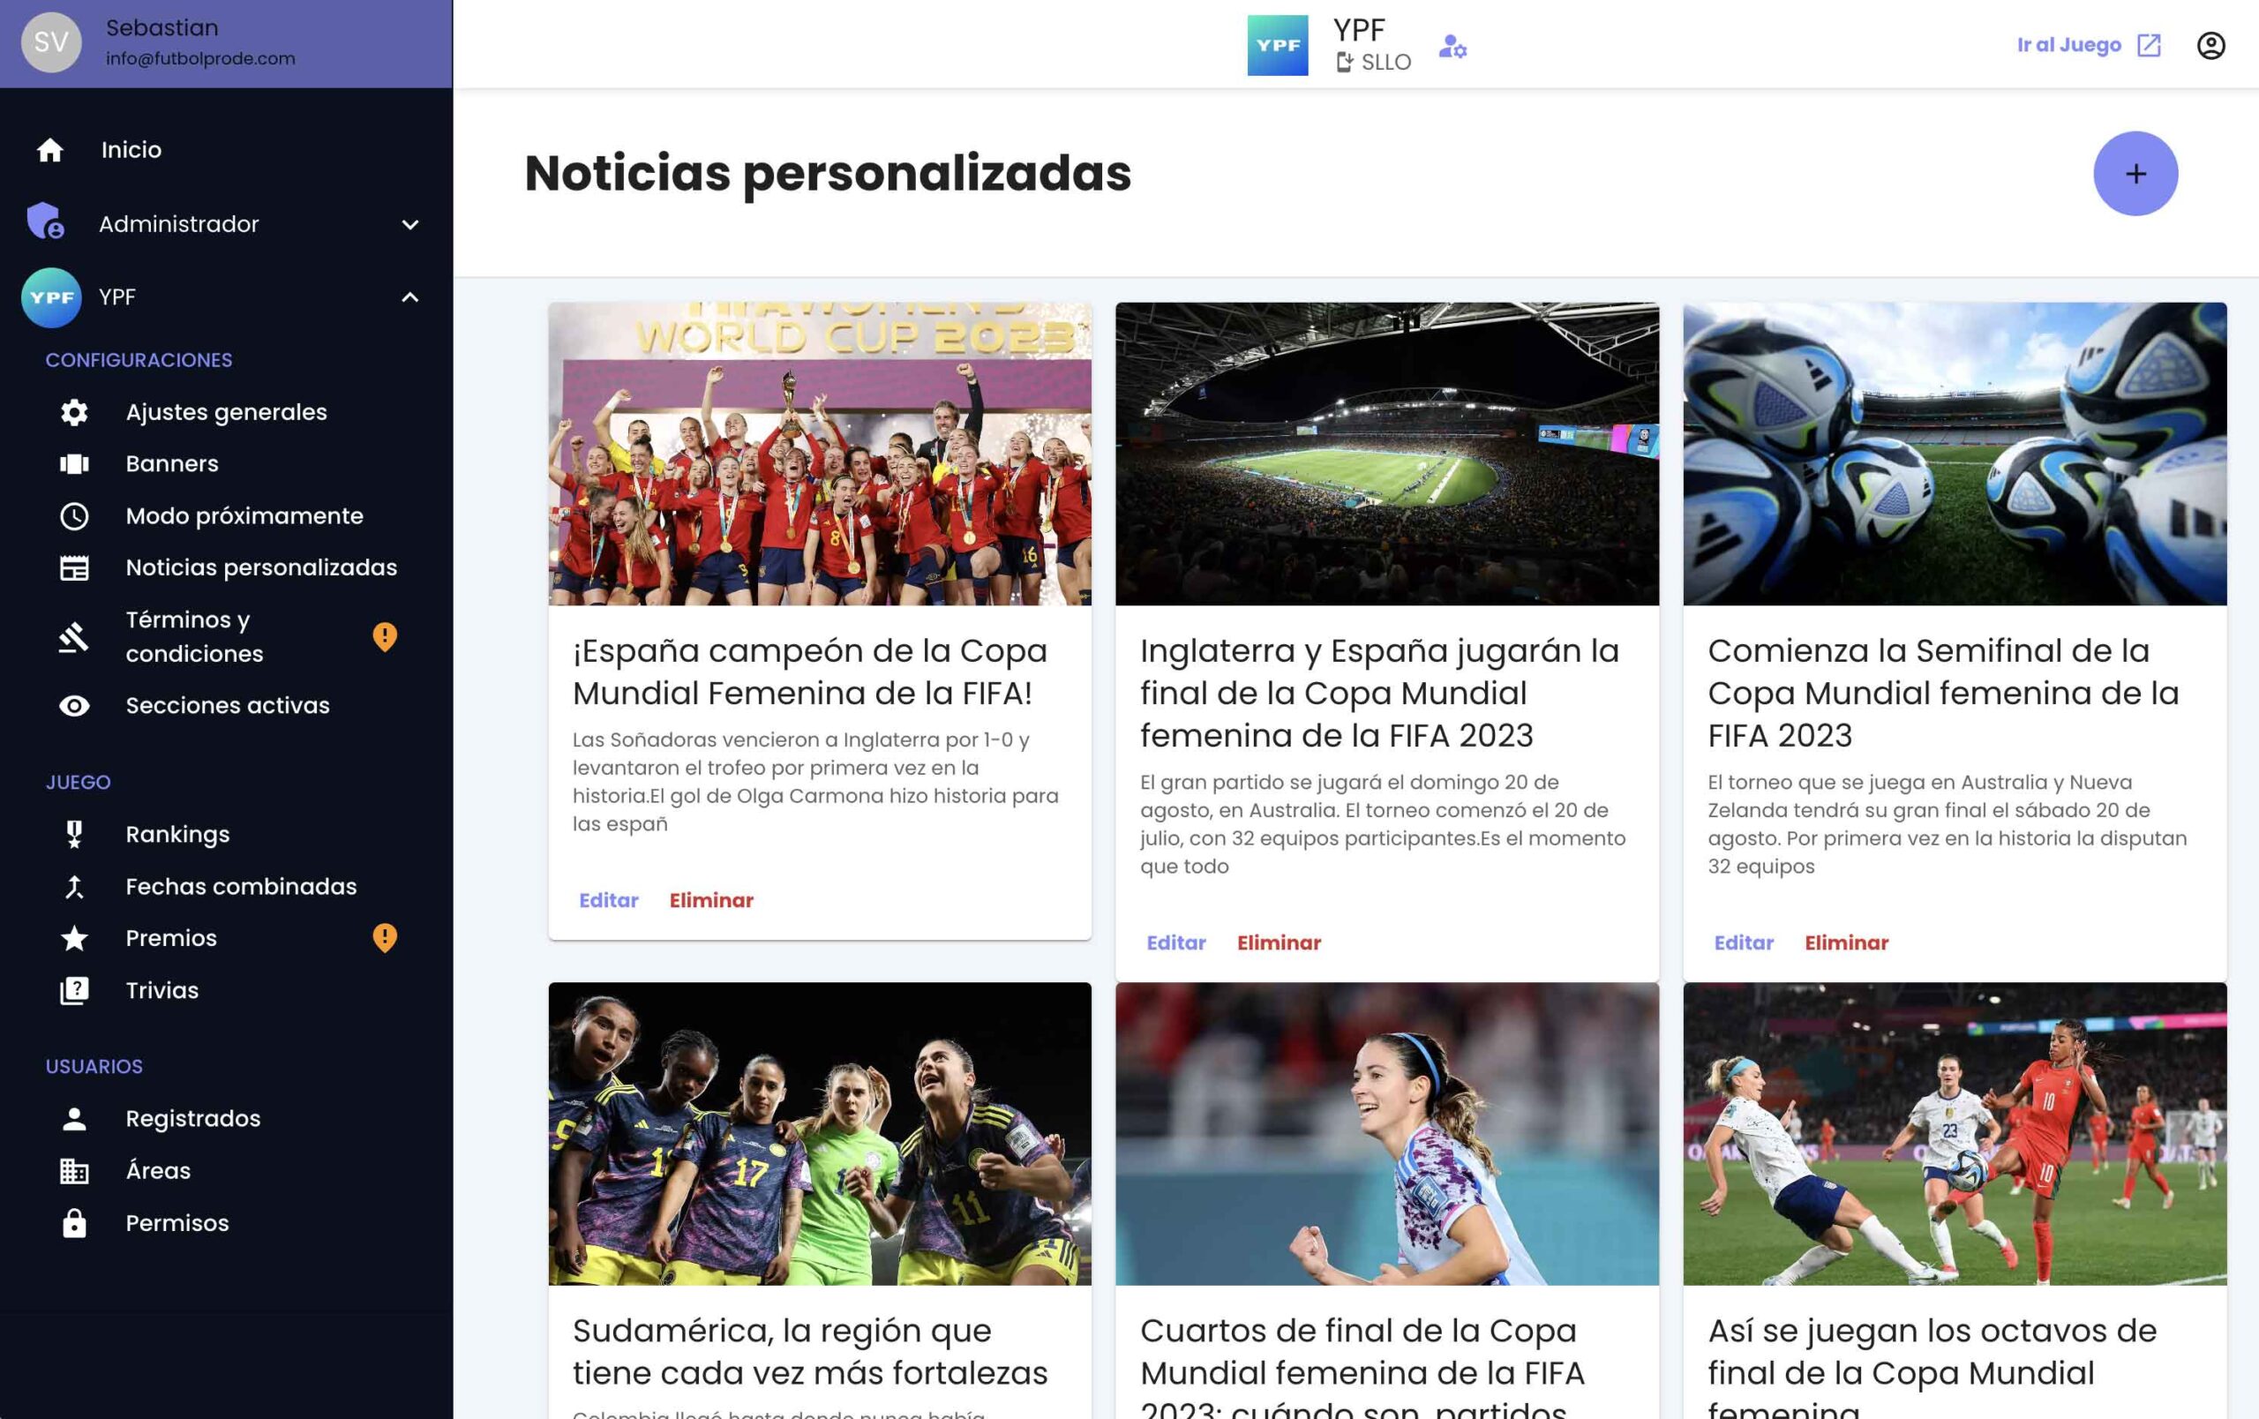The height and width of the screenshot is (1419, 2259).
Task: Click the plus button to add news
Action: (2135, 174)
